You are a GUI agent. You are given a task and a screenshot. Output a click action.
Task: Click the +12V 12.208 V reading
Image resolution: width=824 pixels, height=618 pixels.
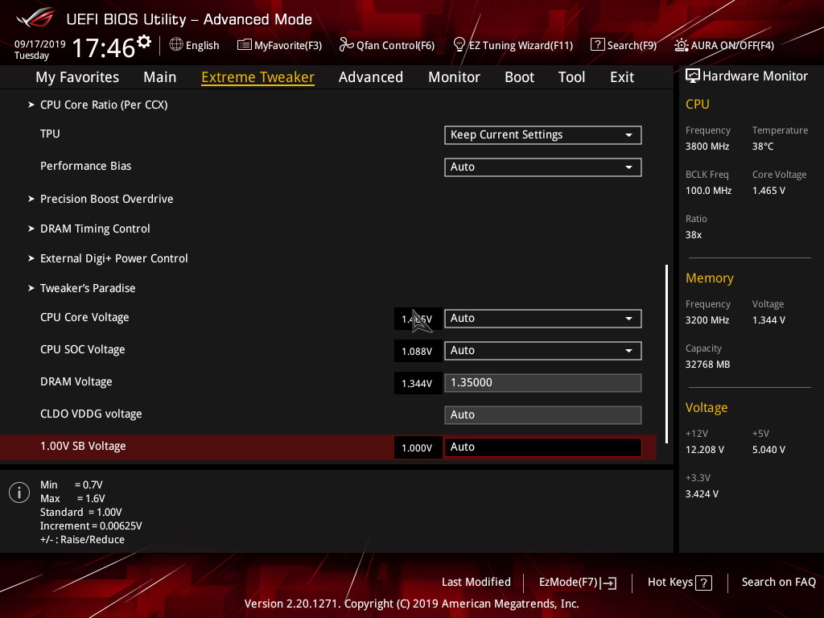pos(705,450)
